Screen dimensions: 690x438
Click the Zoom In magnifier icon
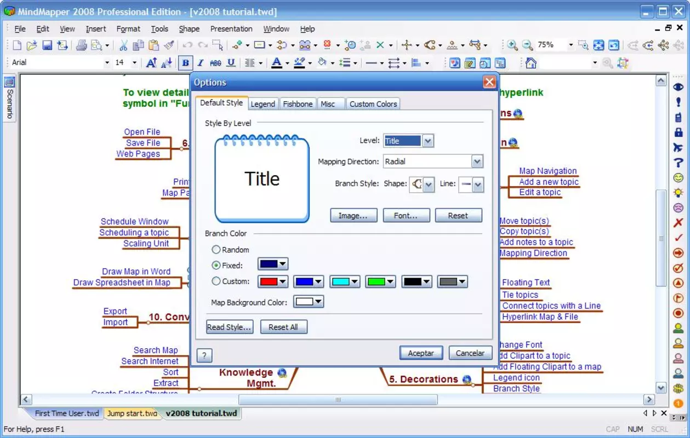512,45
